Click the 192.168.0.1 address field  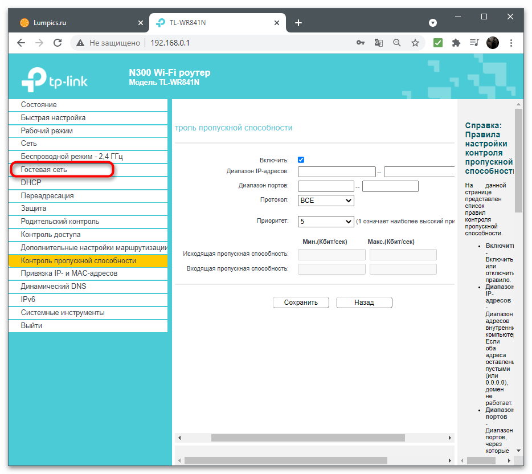[x=170, y=43]
